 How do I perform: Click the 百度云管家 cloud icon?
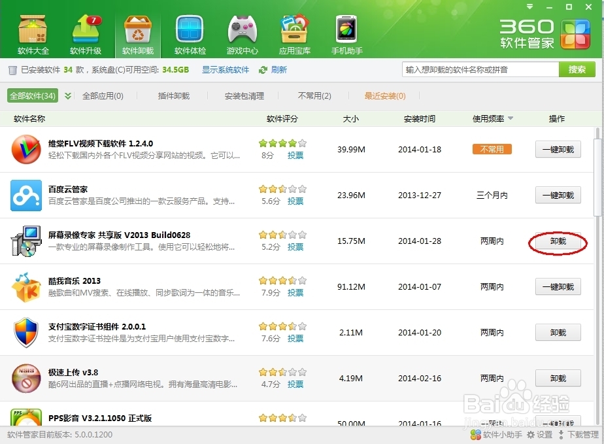pyautogui.click(x=25, y=195)
